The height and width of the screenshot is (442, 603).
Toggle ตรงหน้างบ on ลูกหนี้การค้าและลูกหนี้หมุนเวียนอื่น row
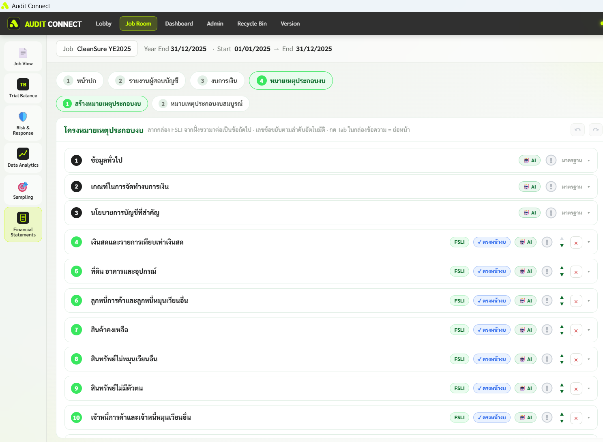492,300
